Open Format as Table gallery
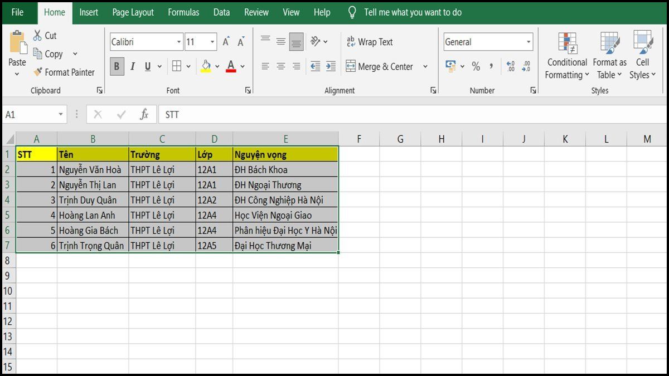 [x=609, y=55]
